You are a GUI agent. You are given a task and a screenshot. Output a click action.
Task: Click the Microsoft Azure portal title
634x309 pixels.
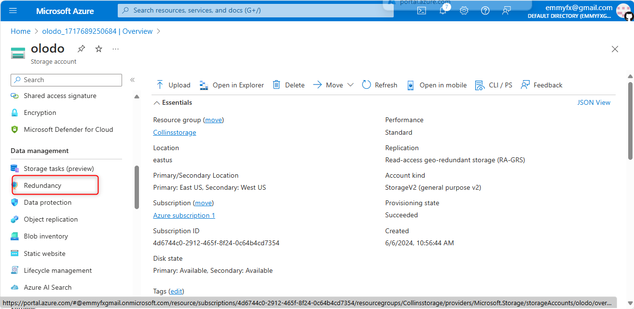65,11
